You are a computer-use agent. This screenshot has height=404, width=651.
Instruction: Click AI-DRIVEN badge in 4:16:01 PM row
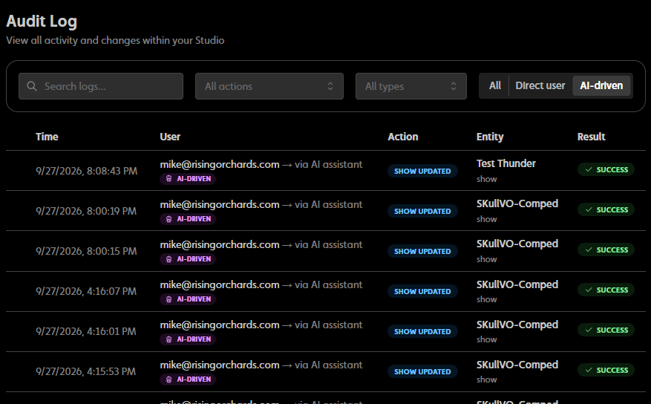tap(188, 339)
